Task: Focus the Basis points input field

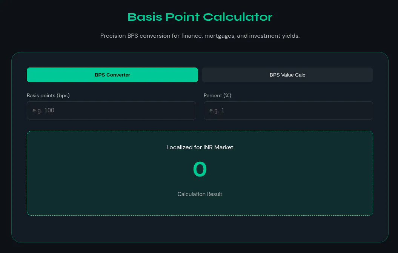Action: coord(111,110)
